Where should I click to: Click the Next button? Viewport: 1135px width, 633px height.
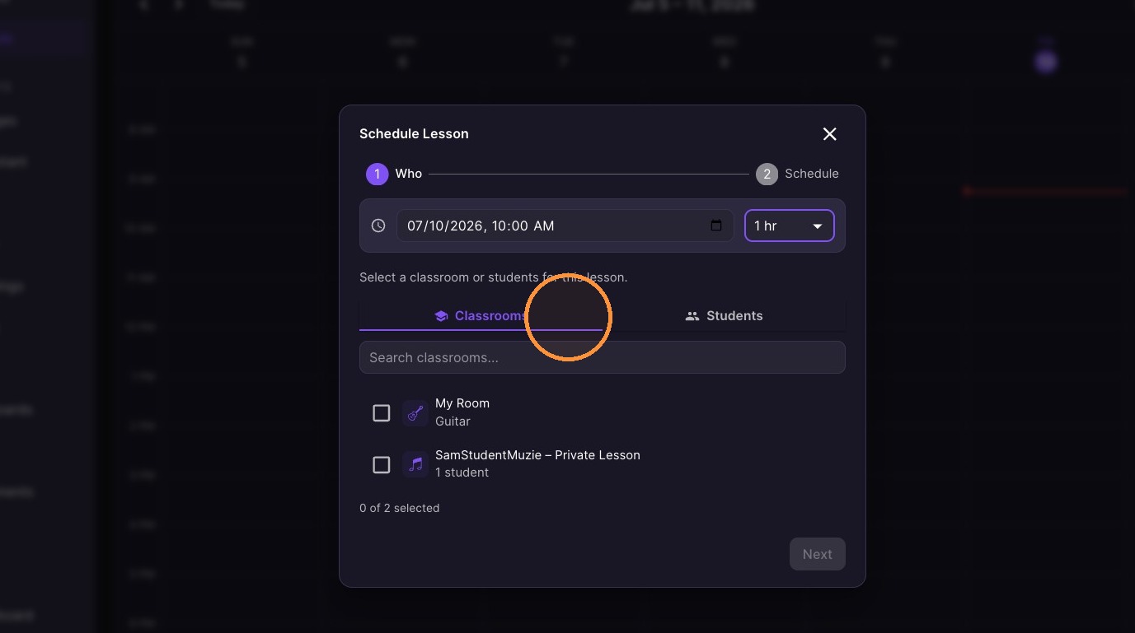[x=818, y=554]
